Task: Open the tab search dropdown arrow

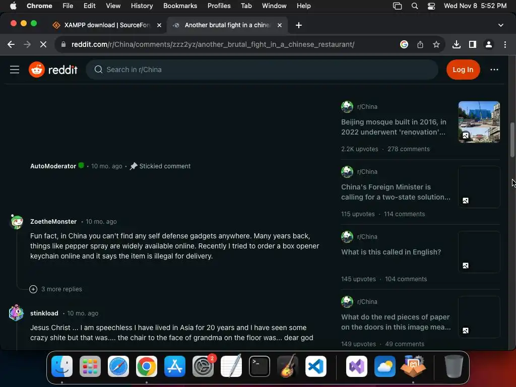Action: (500, 25)
